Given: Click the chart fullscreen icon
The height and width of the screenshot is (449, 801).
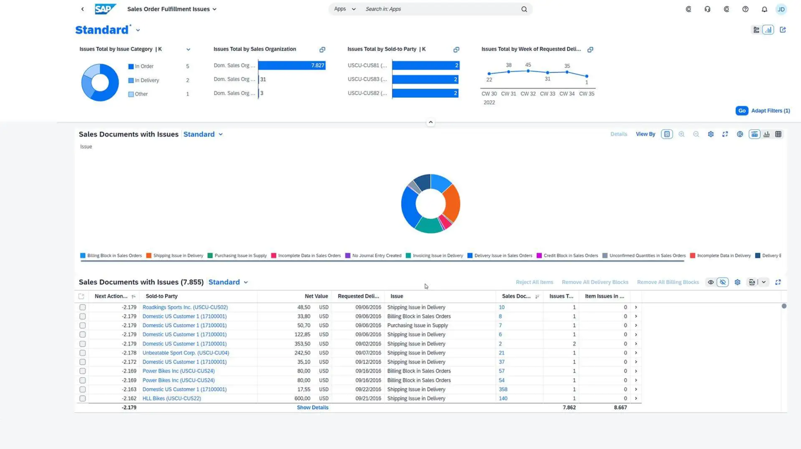Looking at the screenshot, I should 725,134.
